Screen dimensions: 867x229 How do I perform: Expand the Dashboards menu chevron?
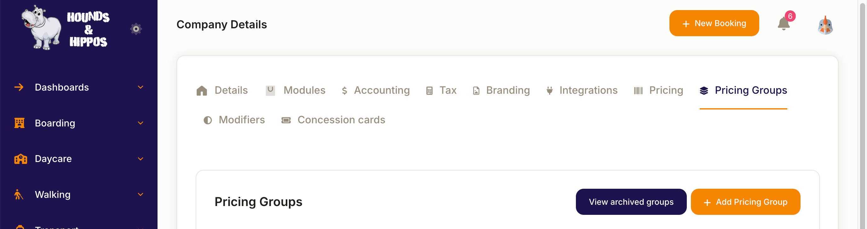point(141,87)
